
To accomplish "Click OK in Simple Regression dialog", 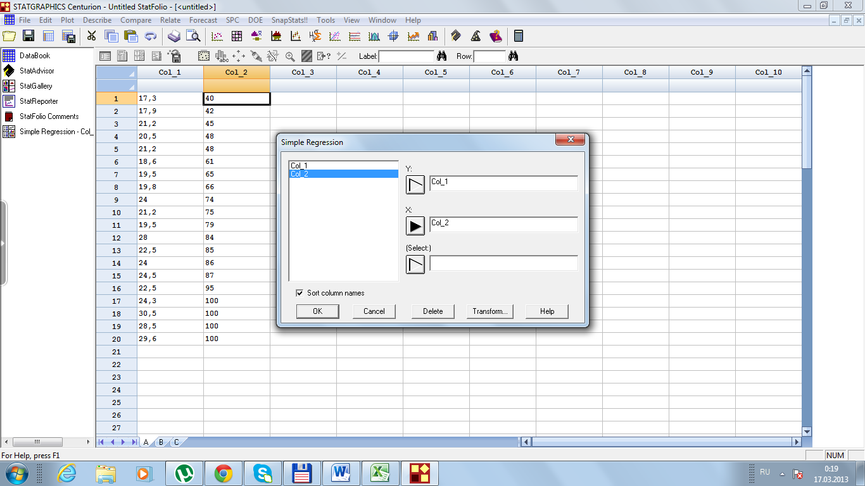I will 317,311.
